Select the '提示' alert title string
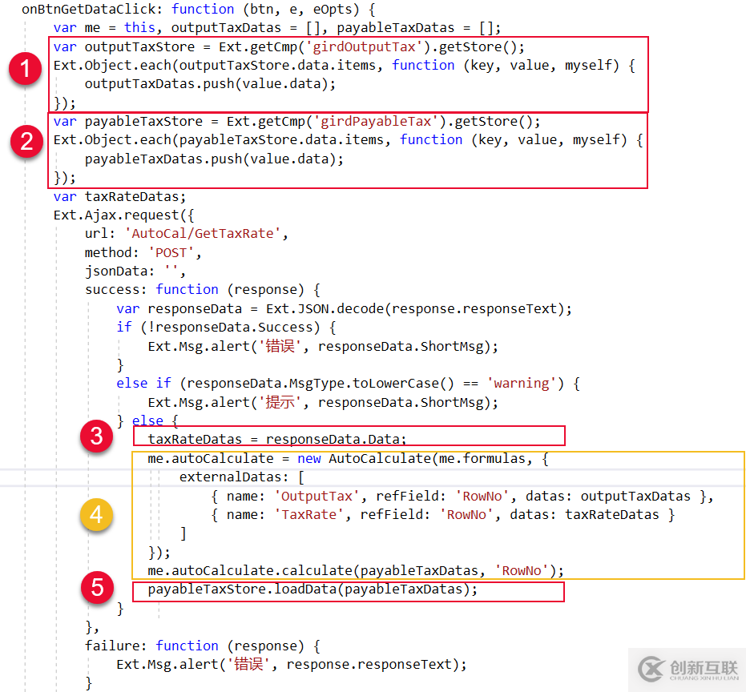 coord(280,402)
